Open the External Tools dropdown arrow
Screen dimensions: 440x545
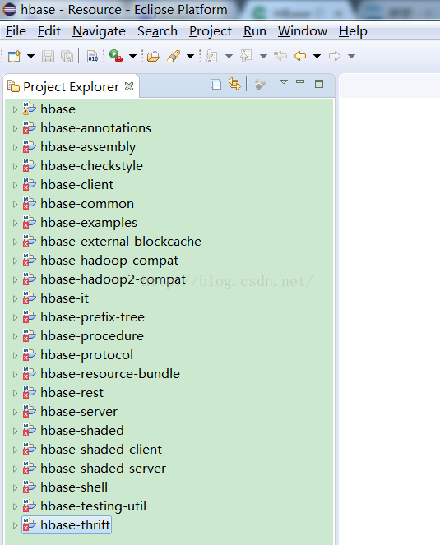point(132,56)
